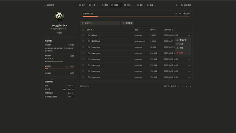Open more-actions ellipsis for the 328.9 KB file
The width and height of the screenshot is (236, 133).
pos(189,77)
